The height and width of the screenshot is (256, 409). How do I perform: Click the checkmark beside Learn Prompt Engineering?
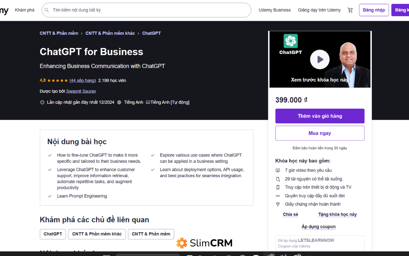point(50,196)
